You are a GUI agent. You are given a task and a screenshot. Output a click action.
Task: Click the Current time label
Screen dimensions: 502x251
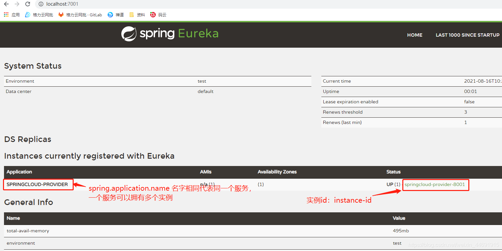(x=337, y=81)
